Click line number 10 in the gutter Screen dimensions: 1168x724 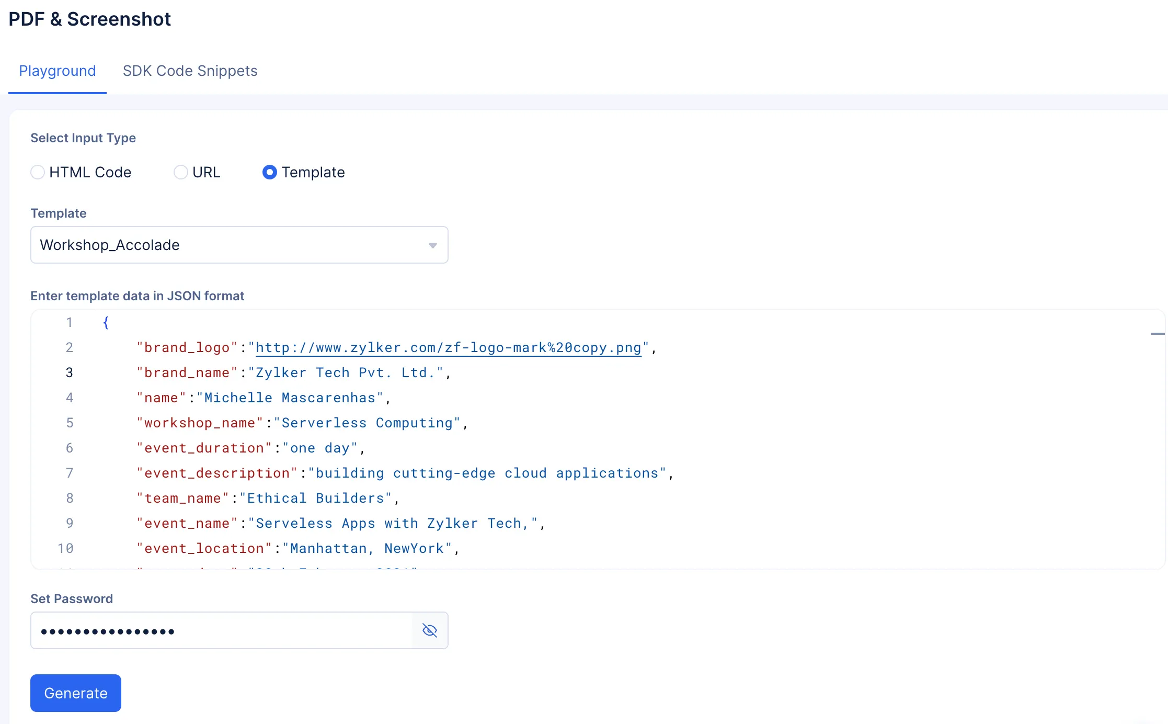coord(65,548)
